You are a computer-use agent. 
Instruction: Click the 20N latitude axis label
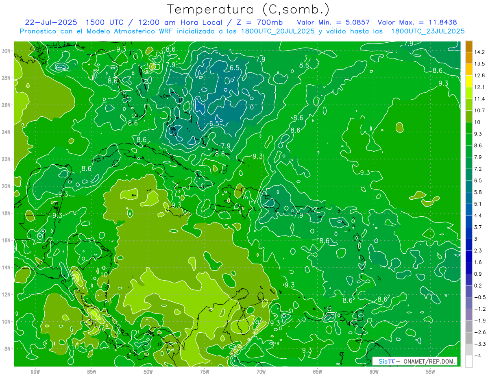point(7,186)
